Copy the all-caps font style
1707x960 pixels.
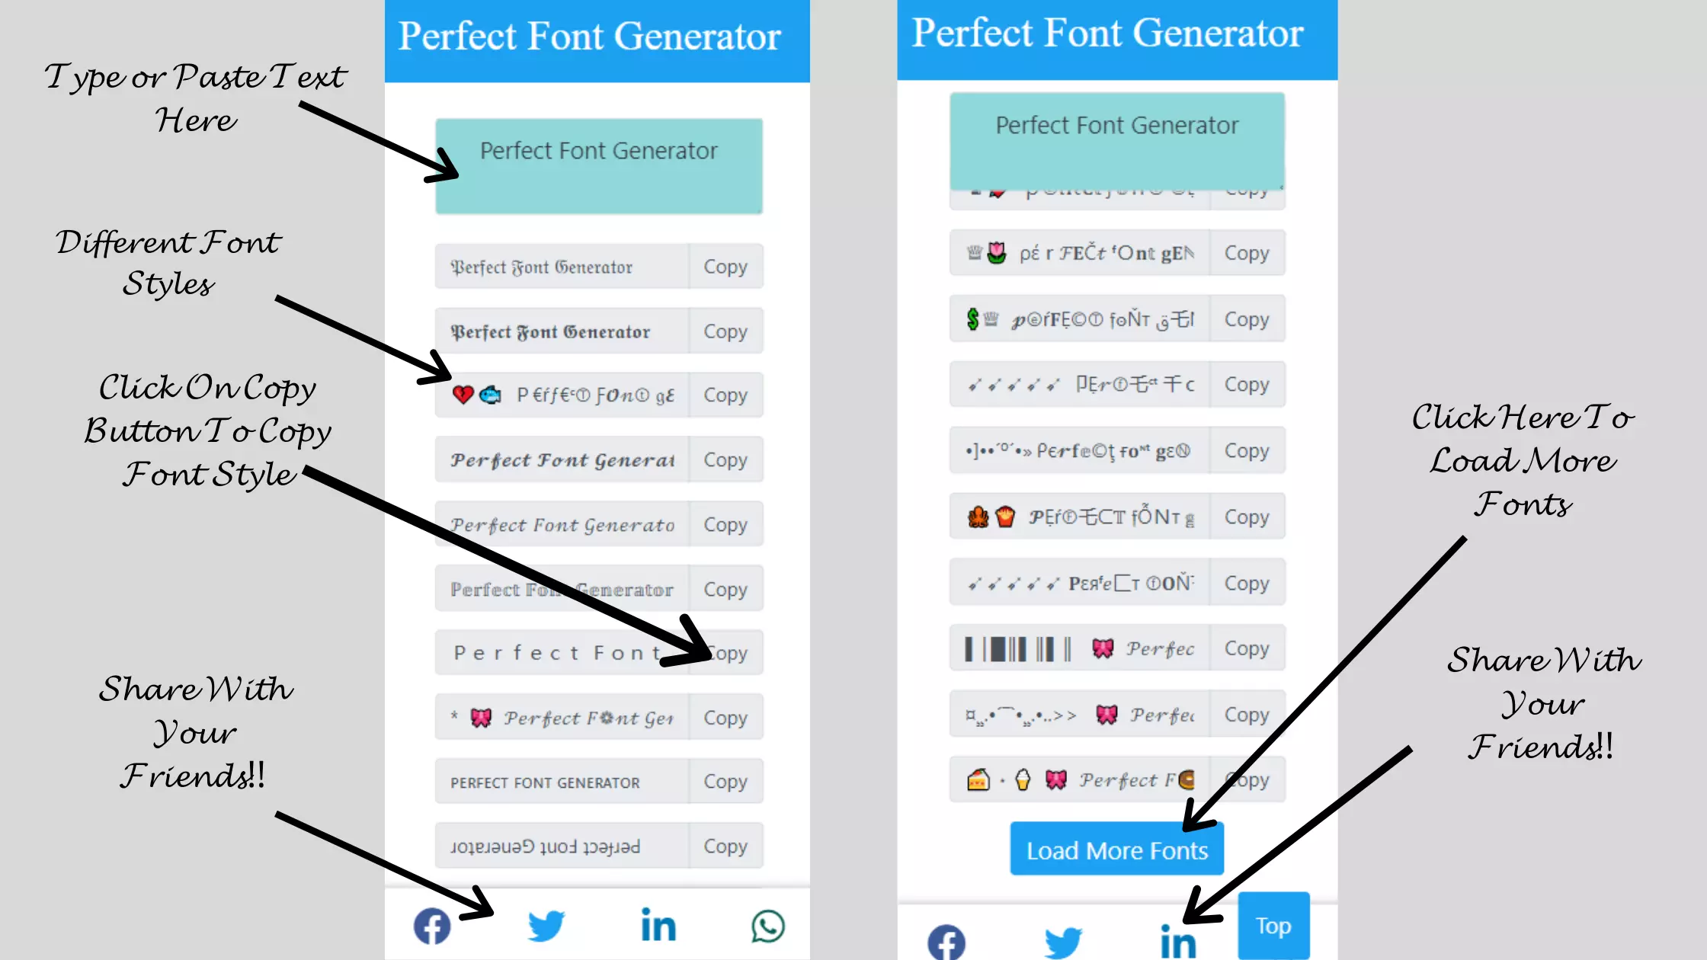[x=725, y=782]
